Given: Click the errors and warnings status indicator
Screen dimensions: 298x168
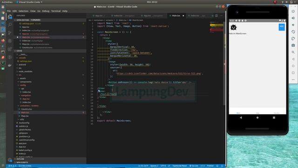Looking at the screenshot, I should tap(13, 166).
